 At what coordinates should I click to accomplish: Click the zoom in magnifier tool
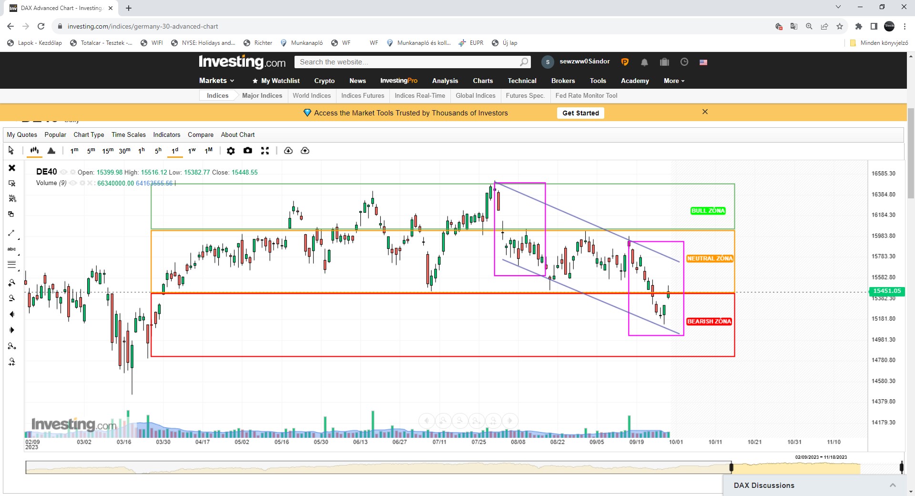pos(12,283)
